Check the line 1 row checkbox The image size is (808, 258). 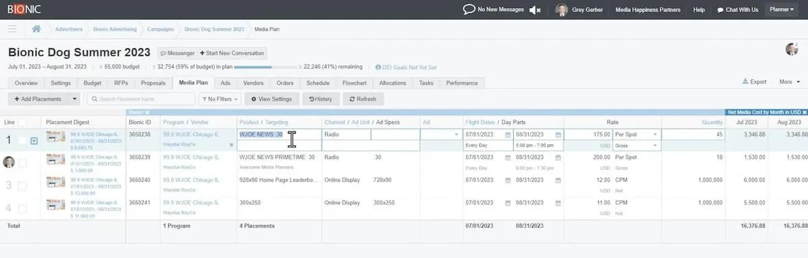click(22, 140)
